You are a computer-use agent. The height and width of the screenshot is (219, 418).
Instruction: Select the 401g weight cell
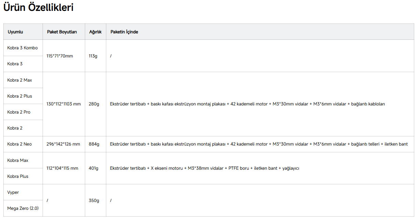[93, 168]
